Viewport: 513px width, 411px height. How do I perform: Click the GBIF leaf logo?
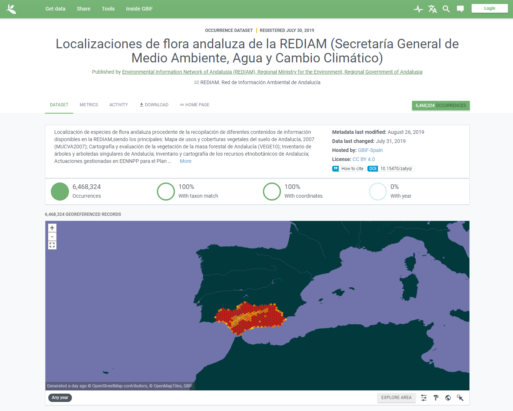click(11, 9)
